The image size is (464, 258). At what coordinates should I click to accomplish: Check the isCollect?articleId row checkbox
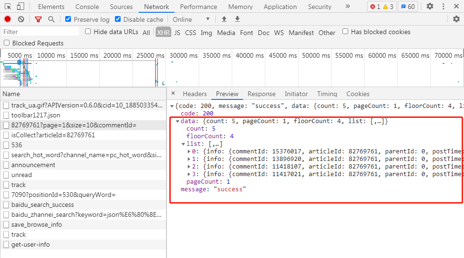click(x=6, y=135)
